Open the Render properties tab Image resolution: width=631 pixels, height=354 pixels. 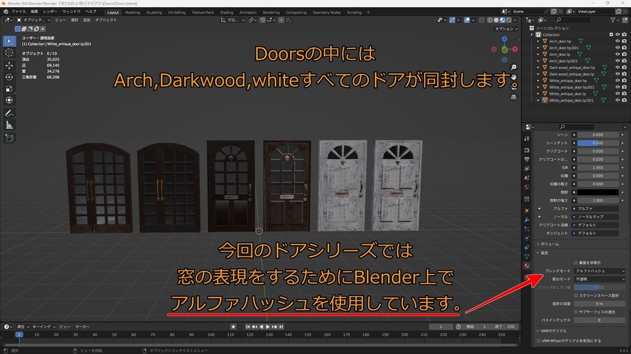click(x=527, y=150)
